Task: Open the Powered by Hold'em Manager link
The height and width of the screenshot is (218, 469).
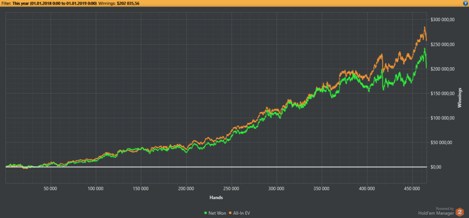Action: coord(436,211)
